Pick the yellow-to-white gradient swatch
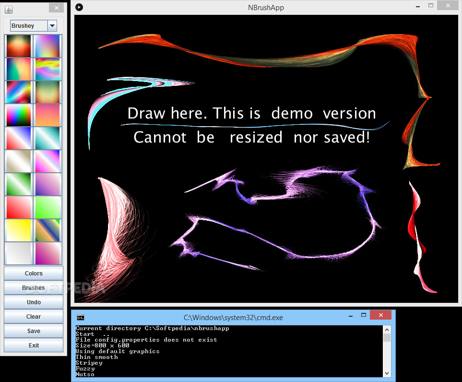The width and height of the screenshot is (462, 382). click(19, 230)
